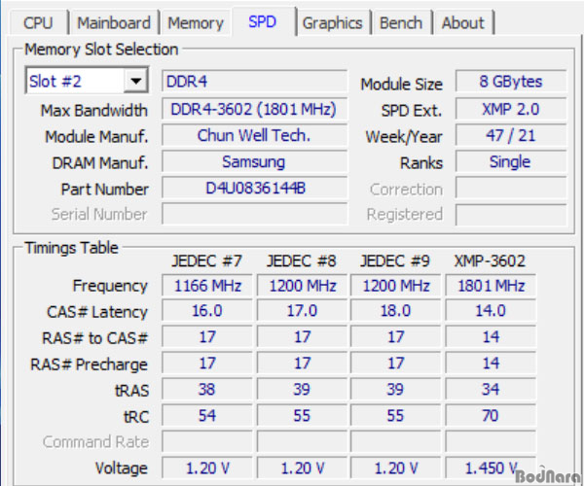Click the JEDEC #8 1200 MHz frequency cell
The image size is (584, 486).
pyautogui.click(x=302, y=286)
